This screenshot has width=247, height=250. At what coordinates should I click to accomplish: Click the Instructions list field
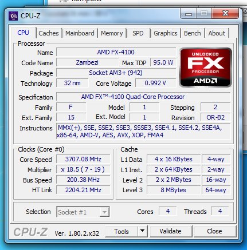pos(143,132)
